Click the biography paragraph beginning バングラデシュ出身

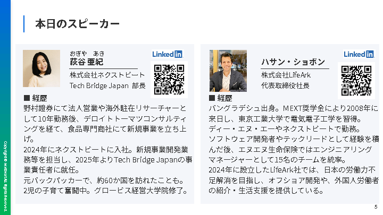coord(294,149)
